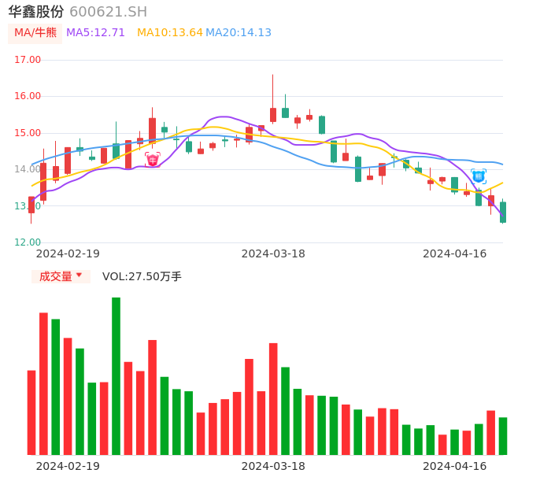This screenshot has width=540, height=477.
Task: Click the MA10:13.64 legend label
Action: tap(170, 32)
